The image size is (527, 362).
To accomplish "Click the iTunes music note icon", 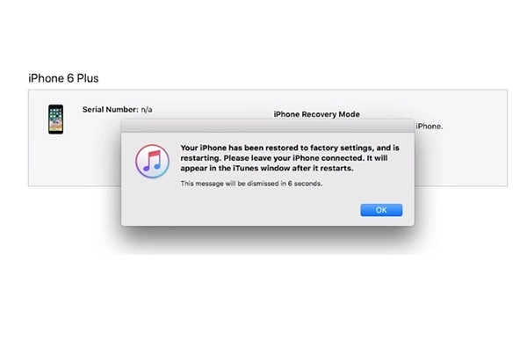I will tap(152, 162).
